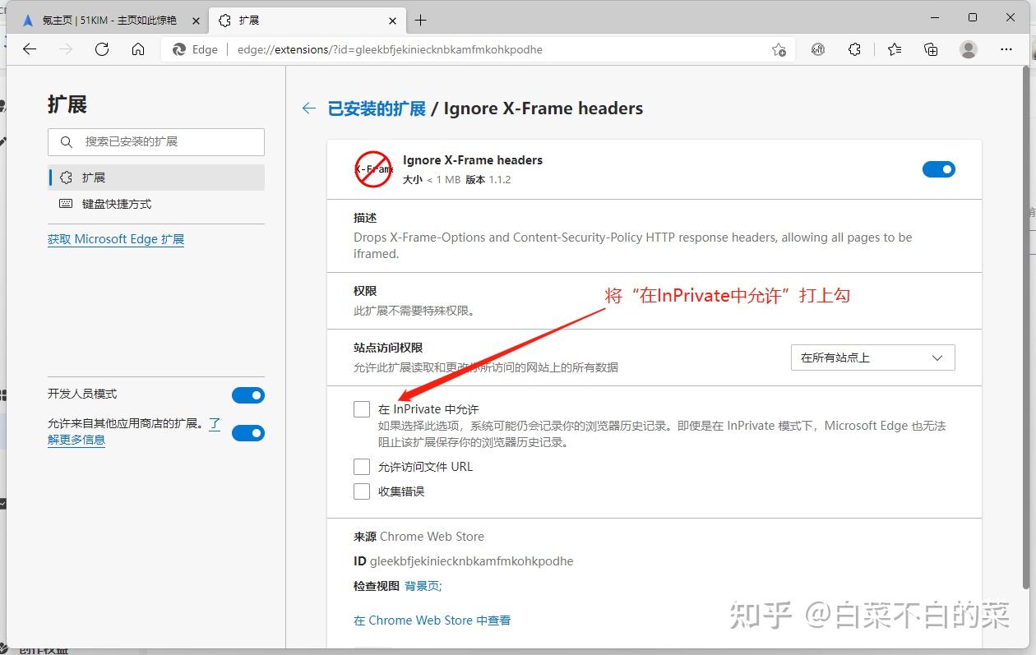Enable 在 InPrivate 中允许 checkbox
Screen dimensions: 1036x655
click(362, 408)
